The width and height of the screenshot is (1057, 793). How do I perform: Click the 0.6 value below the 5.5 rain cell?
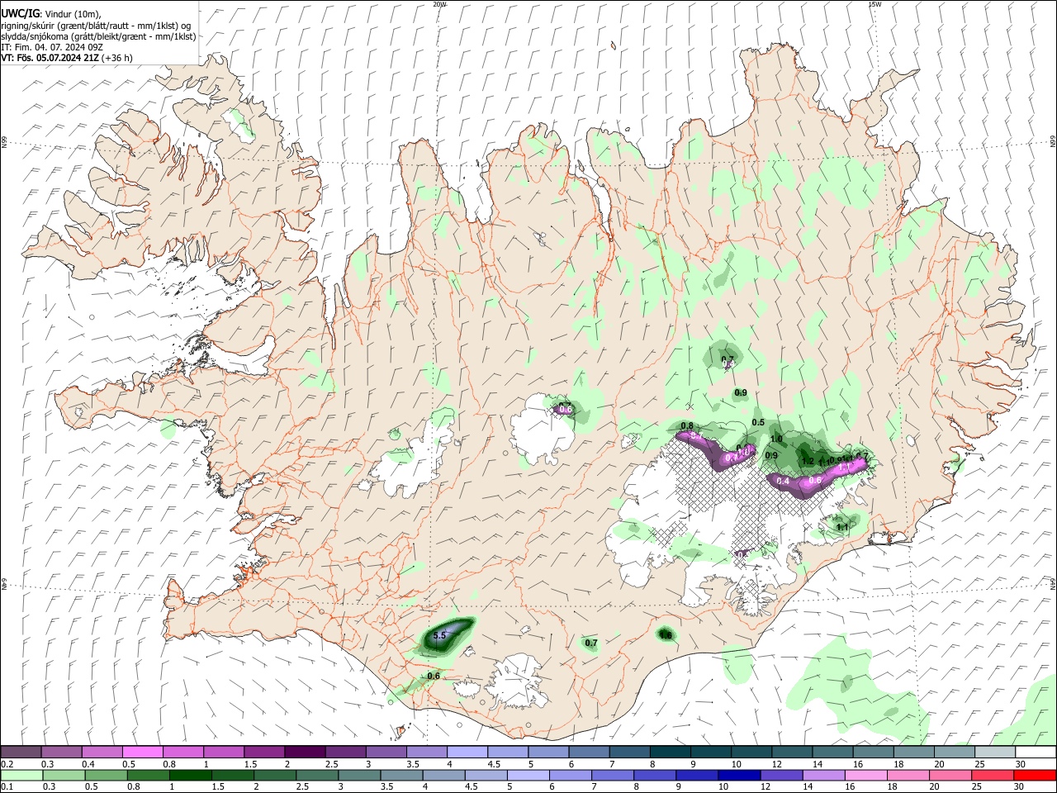point(434,677)
